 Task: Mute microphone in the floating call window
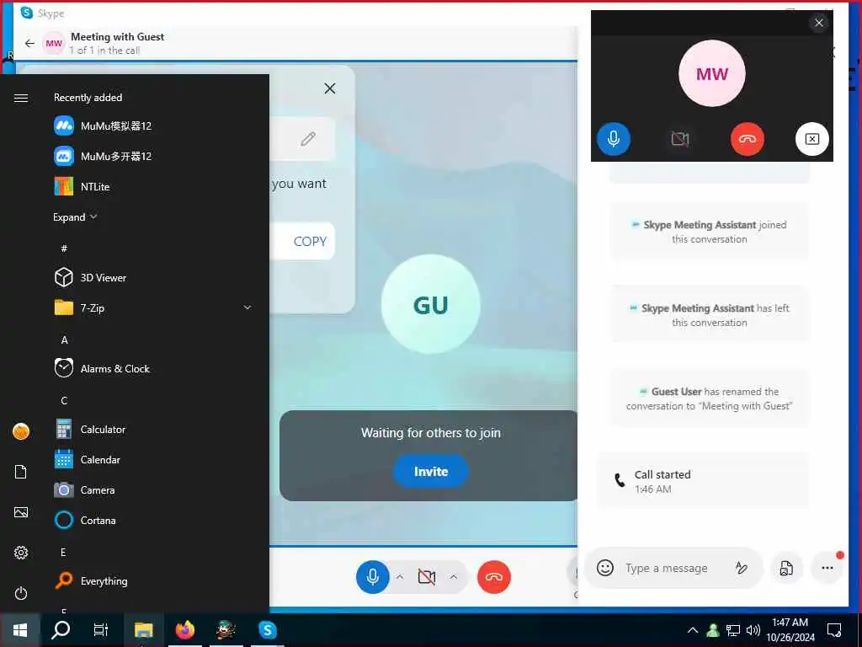click(x=614, y=139)
